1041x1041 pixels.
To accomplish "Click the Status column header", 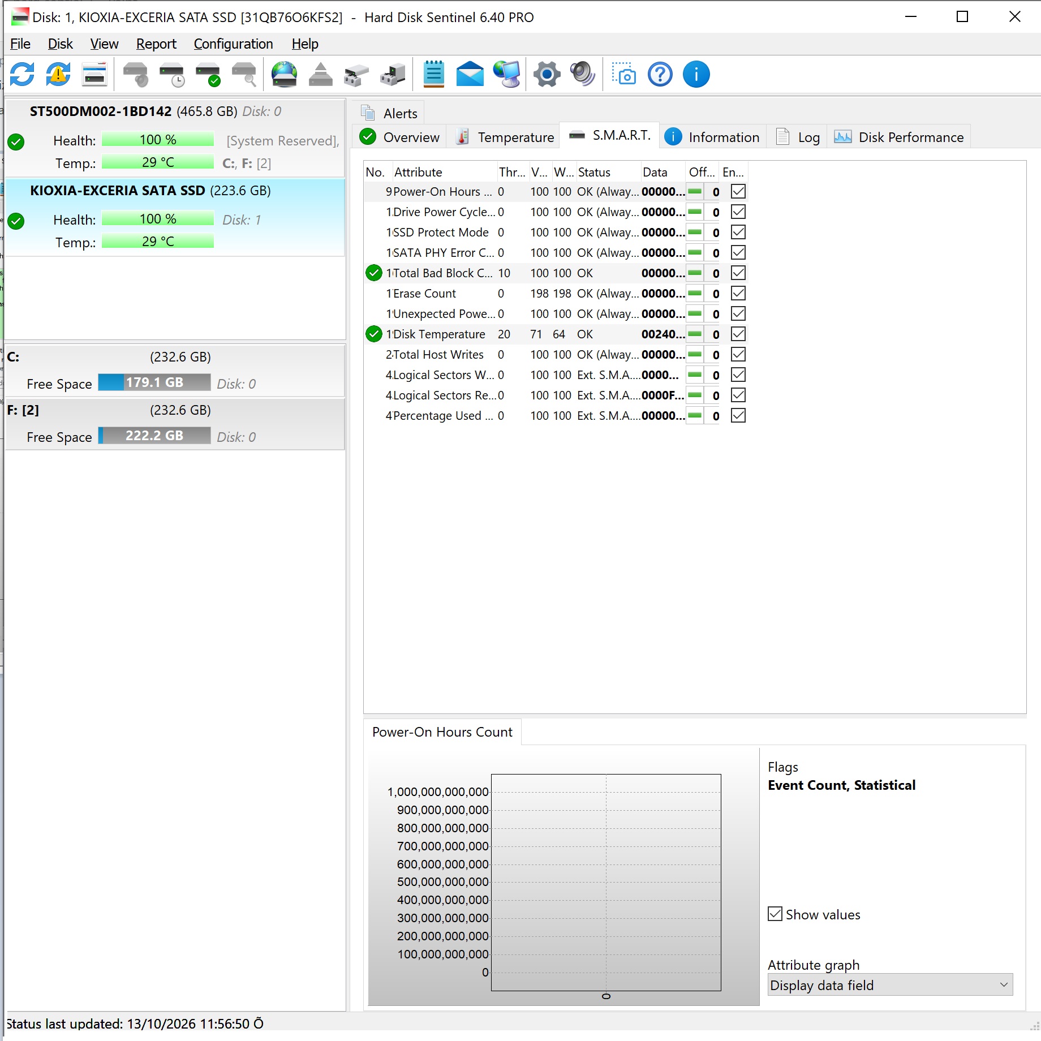I will point(608,172).
